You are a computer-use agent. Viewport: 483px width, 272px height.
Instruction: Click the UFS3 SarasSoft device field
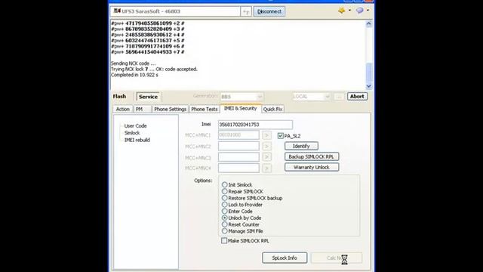175,11
